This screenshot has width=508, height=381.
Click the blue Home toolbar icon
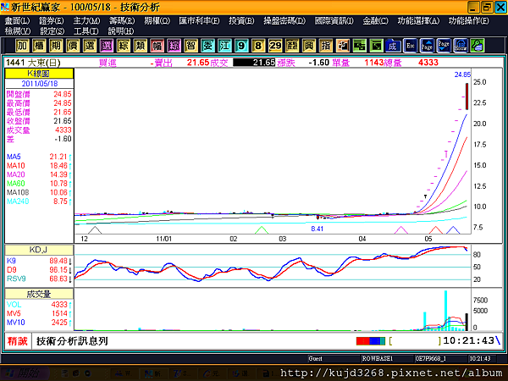tap(461, 46)
